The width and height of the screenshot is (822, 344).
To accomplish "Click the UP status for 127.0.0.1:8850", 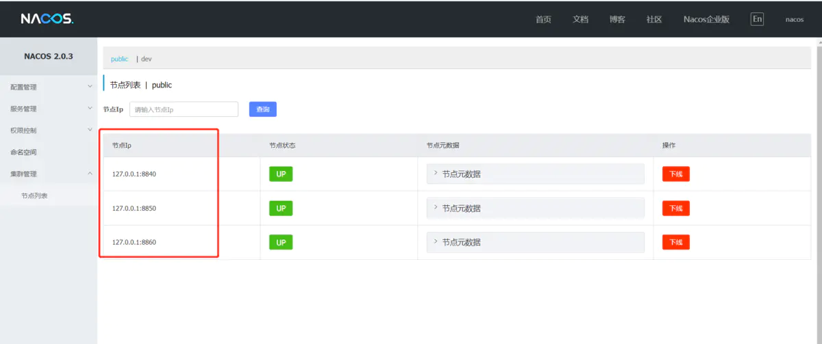I will pos(281,208).
